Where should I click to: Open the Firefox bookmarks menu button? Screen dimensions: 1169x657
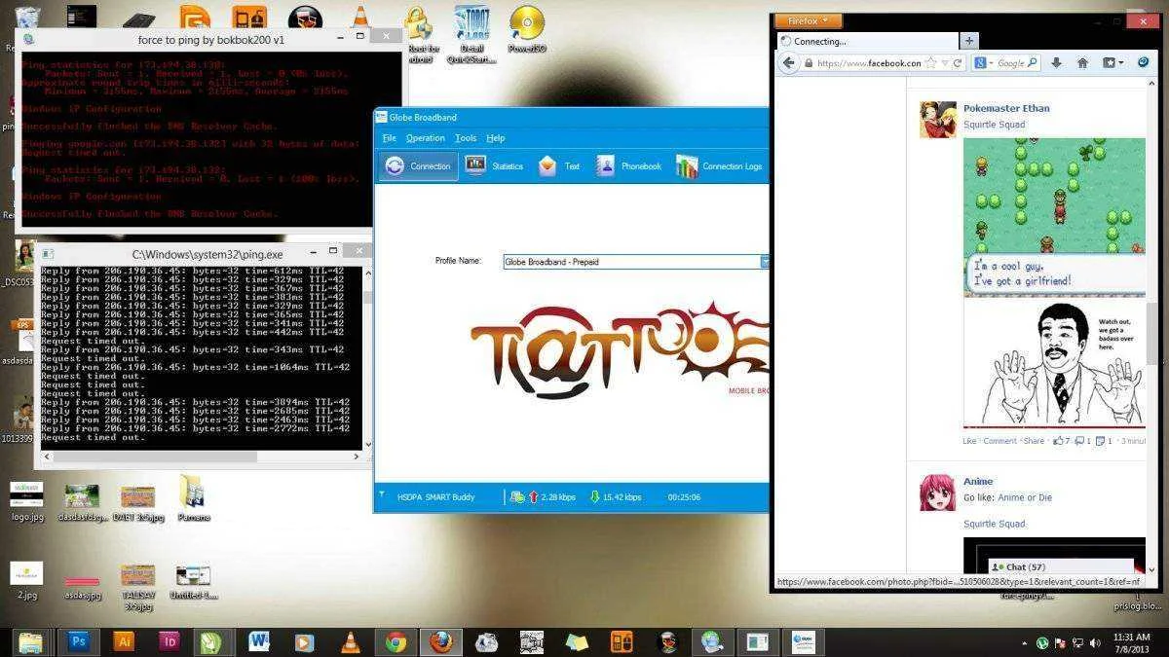tap(1112, 63)
